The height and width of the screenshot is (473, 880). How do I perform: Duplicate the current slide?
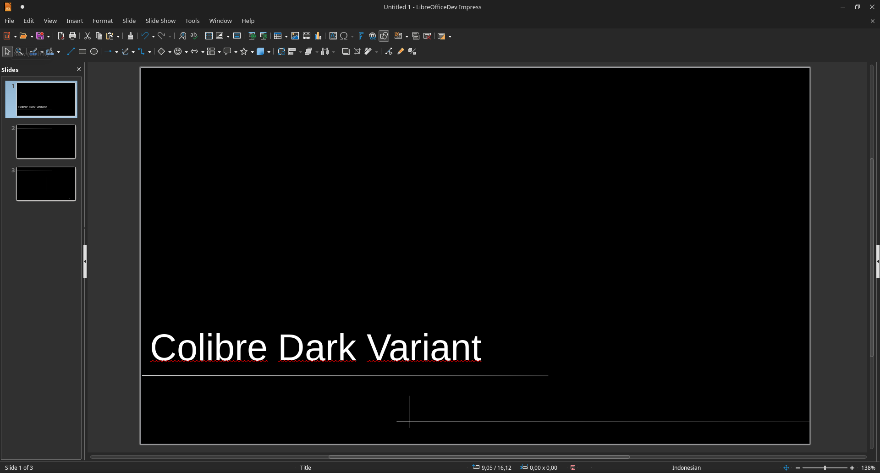coord(416,36)
